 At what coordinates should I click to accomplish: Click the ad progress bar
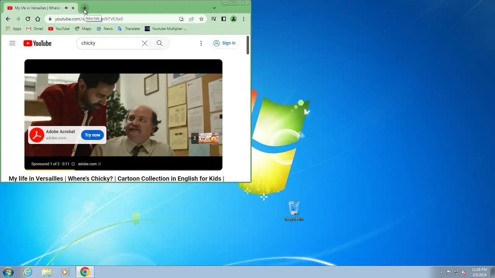click(x=123, y=170)
